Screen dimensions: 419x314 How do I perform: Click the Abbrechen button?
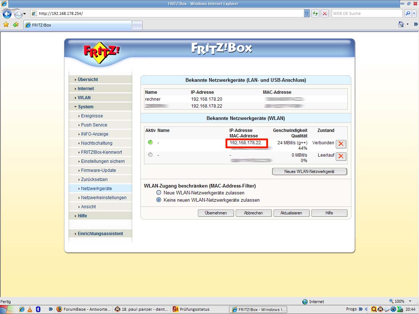[x=253, y=213]
